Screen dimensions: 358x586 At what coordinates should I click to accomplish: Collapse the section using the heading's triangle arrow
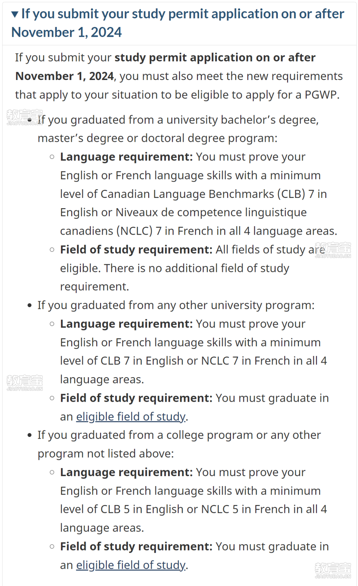coord(15,14)
